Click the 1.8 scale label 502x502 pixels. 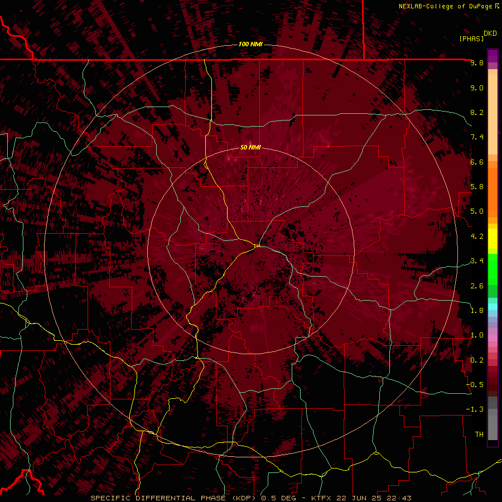click(477, 311)
